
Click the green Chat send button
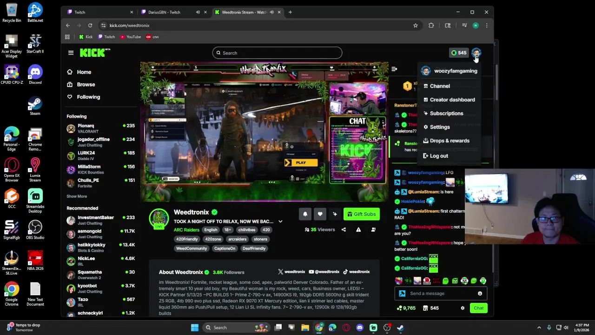coord(478,308)
